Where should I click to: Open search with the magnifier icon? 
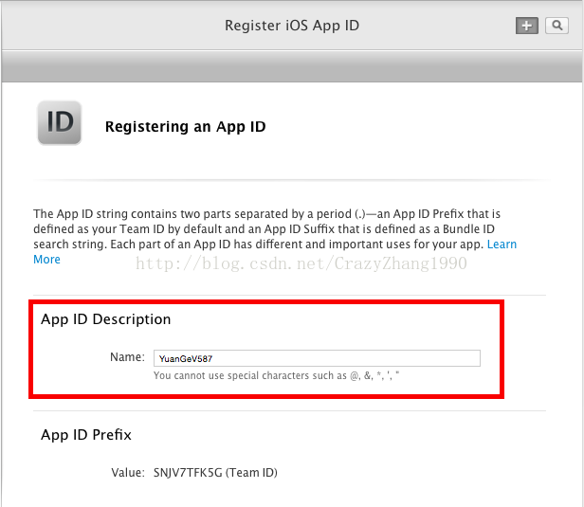point(556,26)
